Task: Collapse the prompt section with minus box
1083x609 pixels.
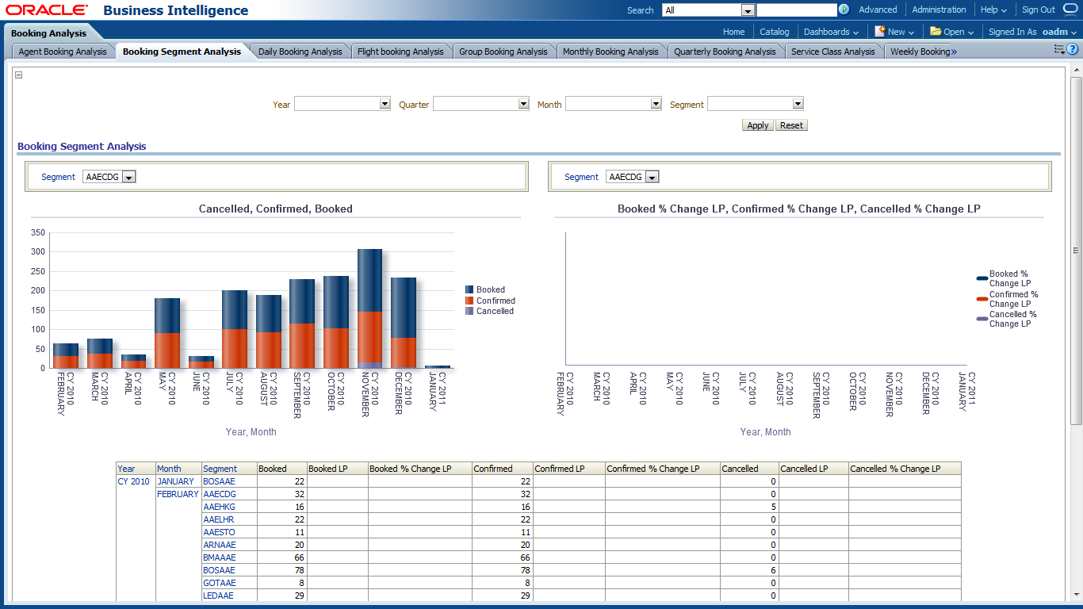Action: click(19, 75)
